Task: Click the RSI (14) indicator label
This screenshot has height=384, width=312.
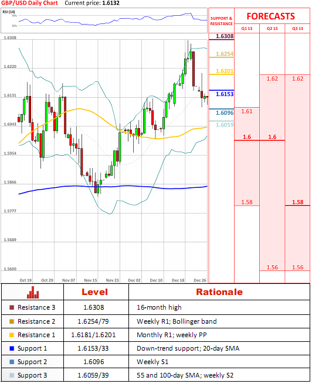Action: tap(9, 12)
